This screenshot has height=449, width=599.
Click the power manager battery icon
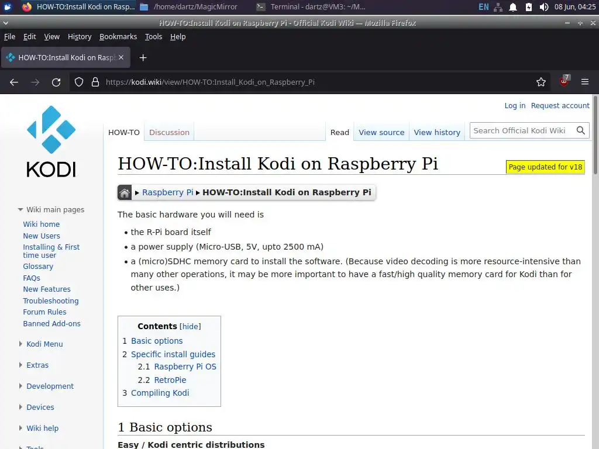[529, 7]
